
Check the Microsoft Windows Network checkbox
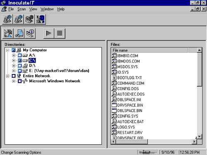pos(19,81)
